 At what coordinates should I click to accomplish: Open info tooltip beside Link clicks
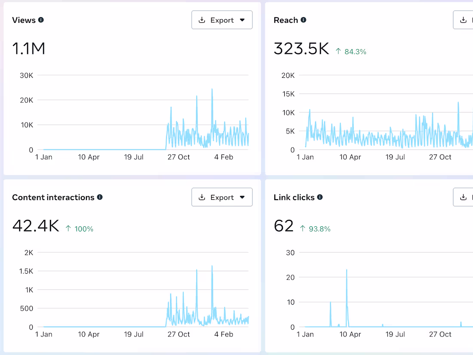click(320, 197)
